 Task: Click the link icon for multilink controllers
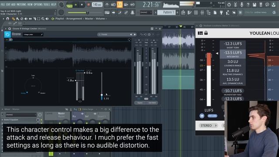tap(126, 13)
